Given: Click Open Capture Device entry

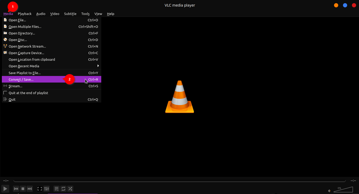Looking at the screenshot, I should (x=26, y=53).
